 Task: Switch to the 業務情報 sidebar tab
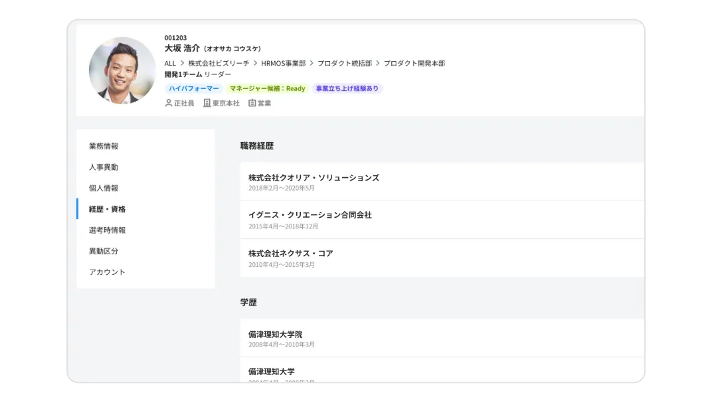(103, 146)
